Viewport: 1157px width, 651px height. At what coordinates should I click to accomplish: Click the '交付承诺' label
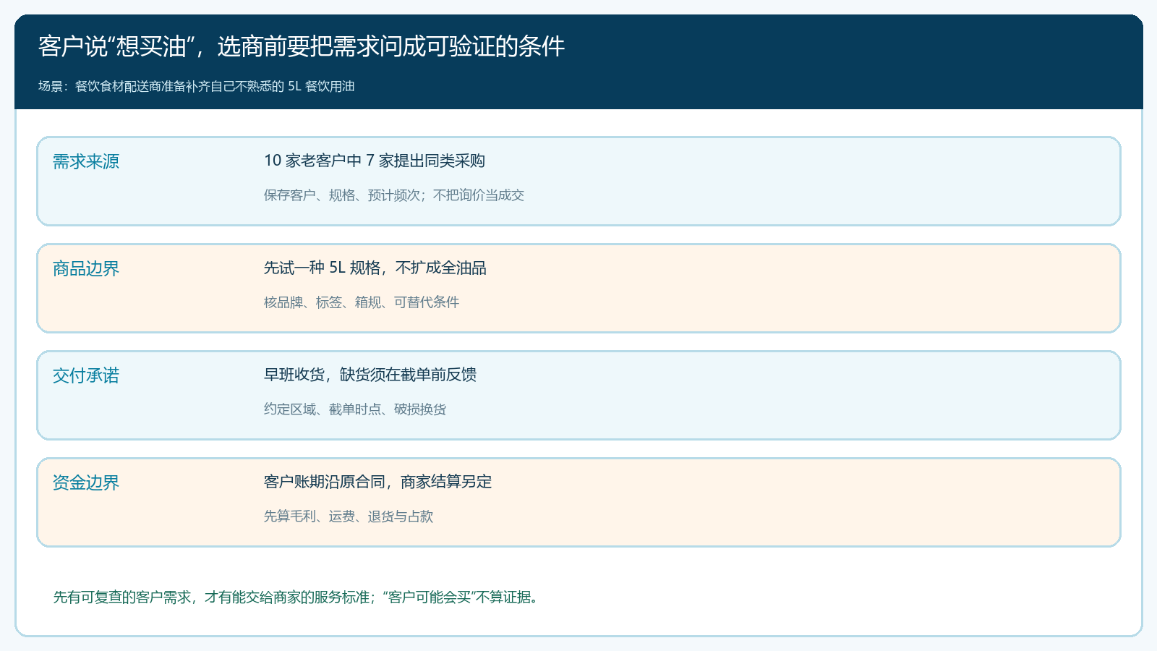[x=86, y=375]
